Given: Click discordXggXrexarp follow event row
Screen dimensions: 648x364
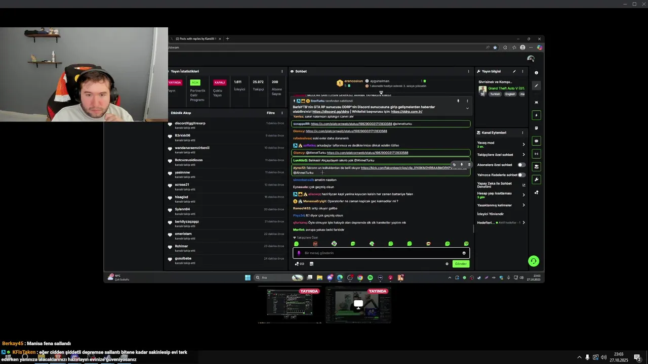Looking at the screenshot, I should coord(226,125).
